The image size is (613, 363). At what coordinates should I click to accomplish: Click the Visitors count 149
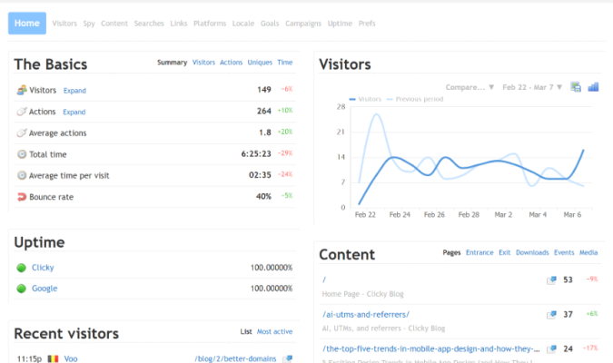264,90
